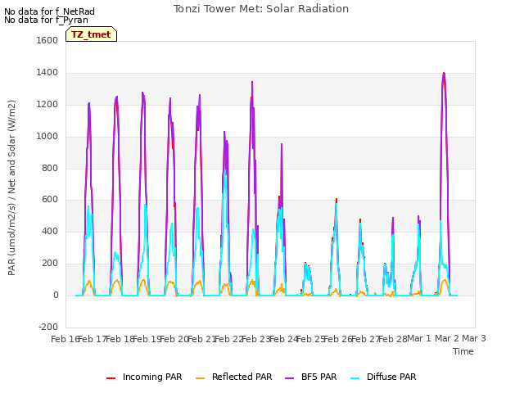
Task: Click the Feb 23 peak near 1350
Action: point(252,82)
